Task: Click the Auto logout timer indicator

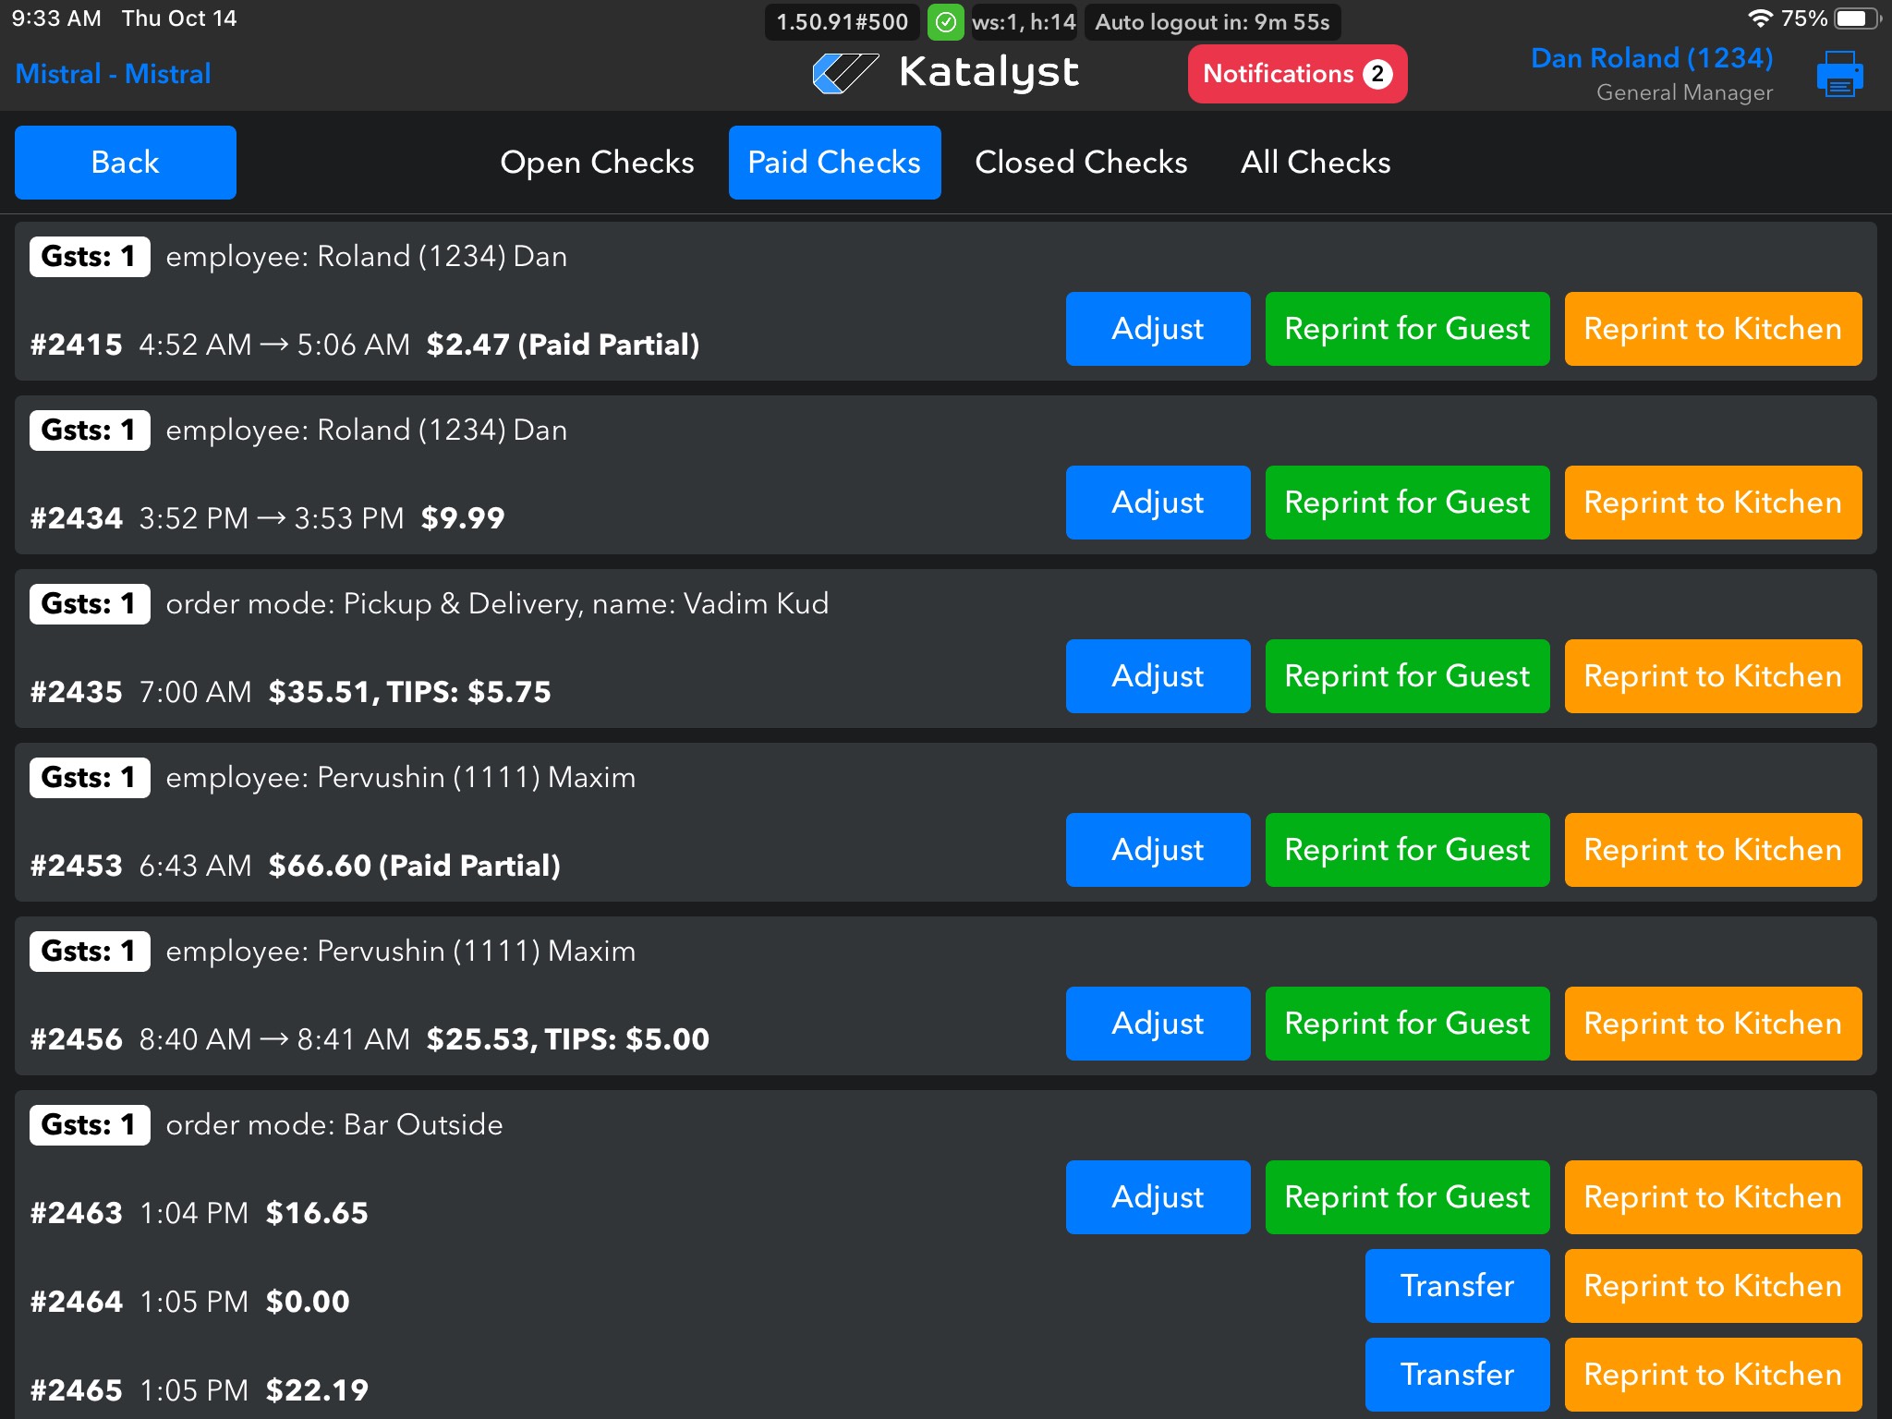Action: coord(1212,22)
